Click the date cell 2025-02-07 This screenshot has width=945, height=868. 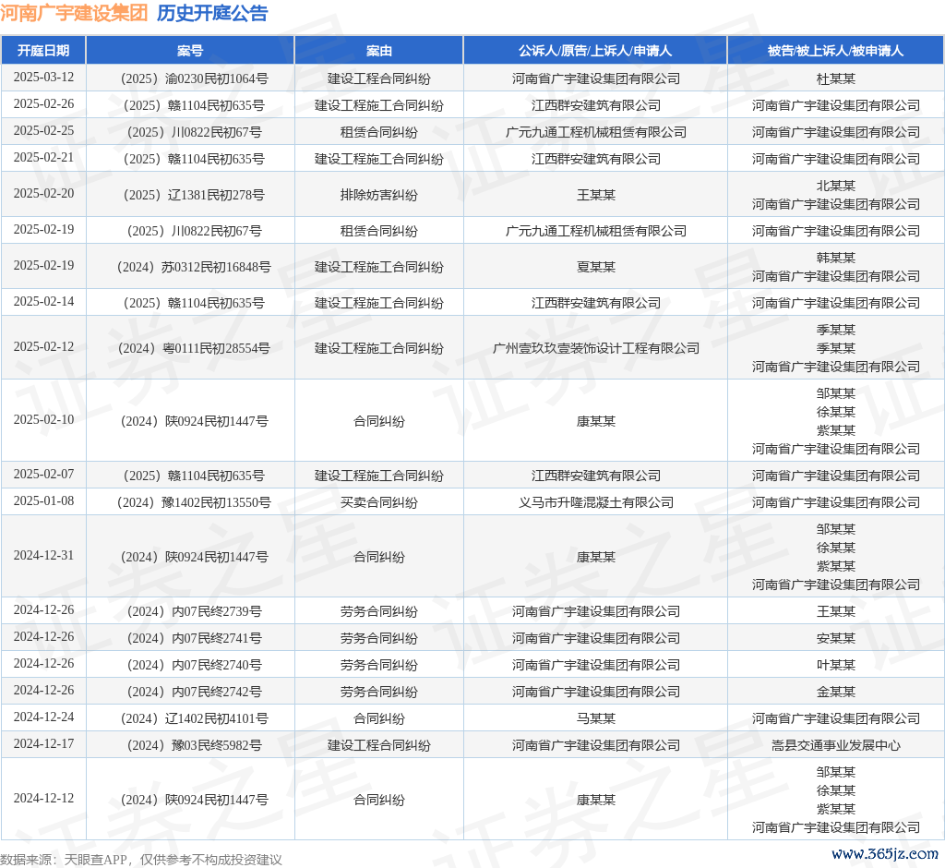(43, 475)
